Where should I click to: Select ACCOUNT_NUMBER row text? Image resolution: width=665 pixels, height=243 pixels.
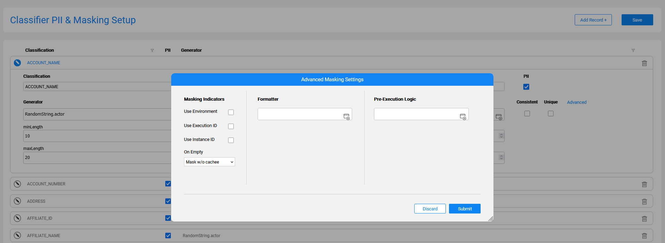(46, 184)
